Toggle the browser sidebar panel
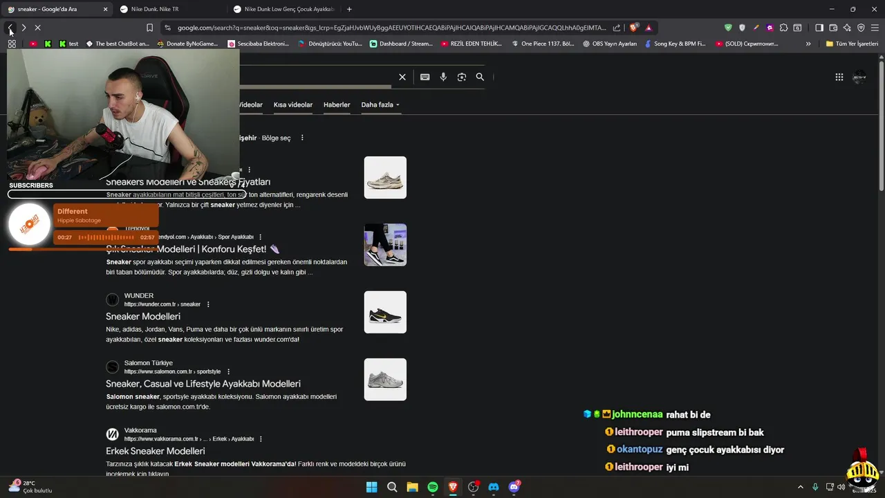Viewport: 885px width, 498px height. (x=819, y=28)
